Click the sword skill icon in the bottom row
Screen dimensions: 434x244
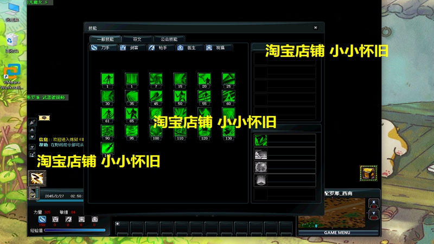coord(107,148)
